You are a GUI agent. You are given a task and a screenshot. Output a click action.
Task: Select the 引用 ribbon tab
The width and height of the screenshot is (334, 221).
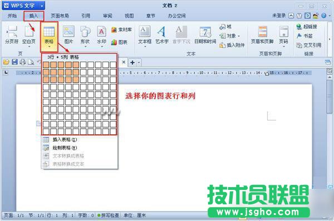tap(86, 16)
